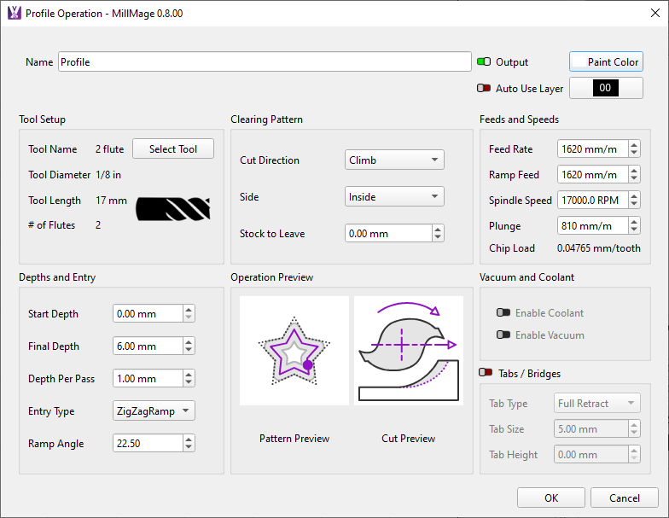Toggle the Output switch off

point(484,62)
